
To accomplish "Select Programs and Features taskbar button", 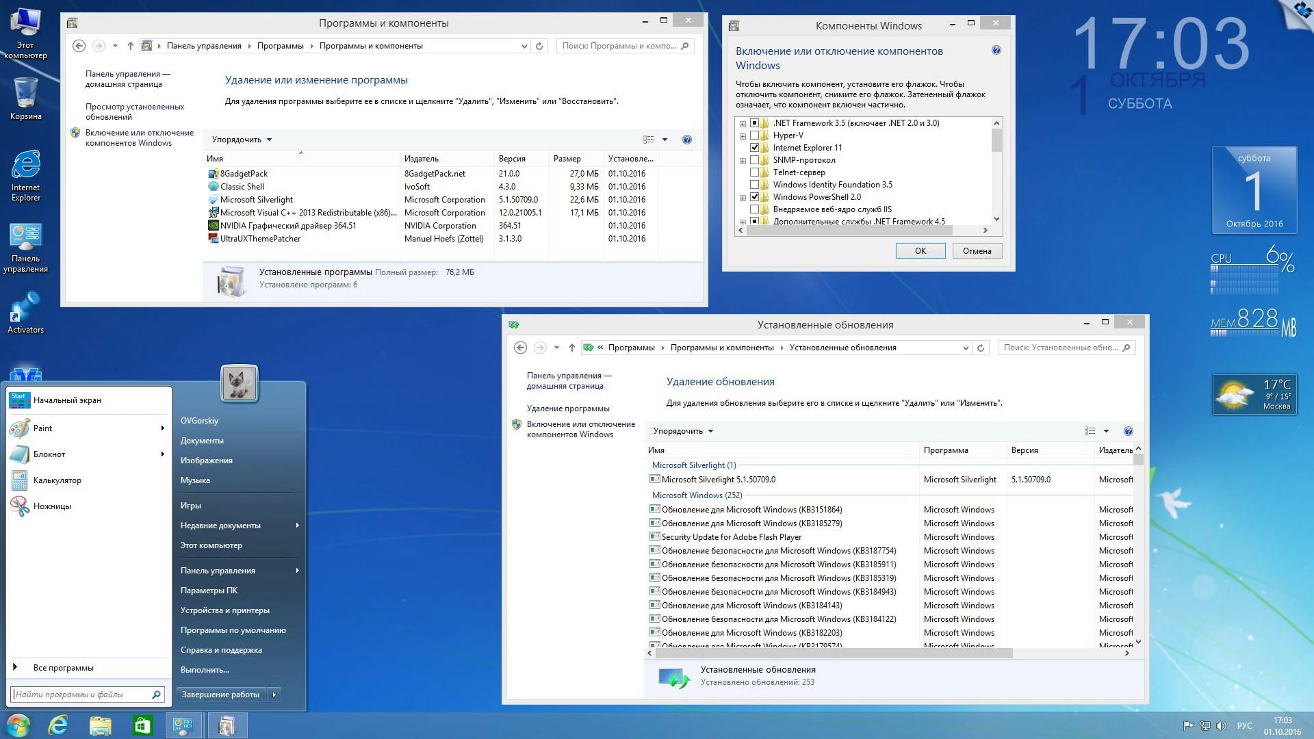I will (227, 725).
